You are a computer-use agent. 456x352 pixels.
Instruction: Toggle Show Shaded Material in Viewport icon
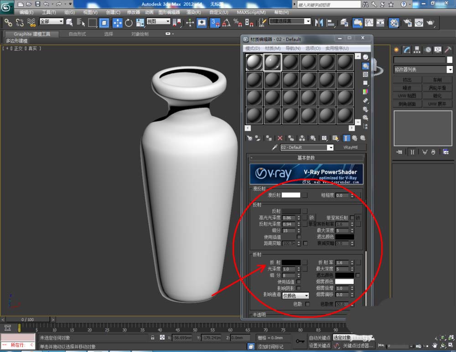(335, 138)
